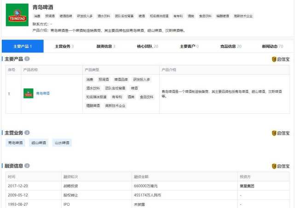Click the count badge next to 主要产品 heading

click(x=27, y=59)
